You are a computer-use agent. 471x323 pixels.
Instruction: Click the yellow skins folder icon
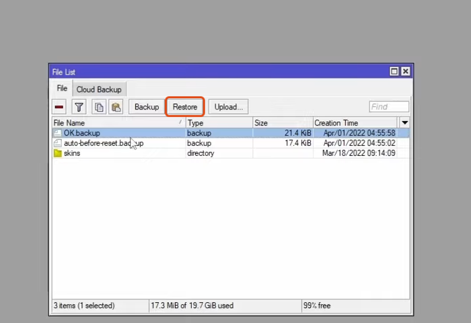pos(58,153)
